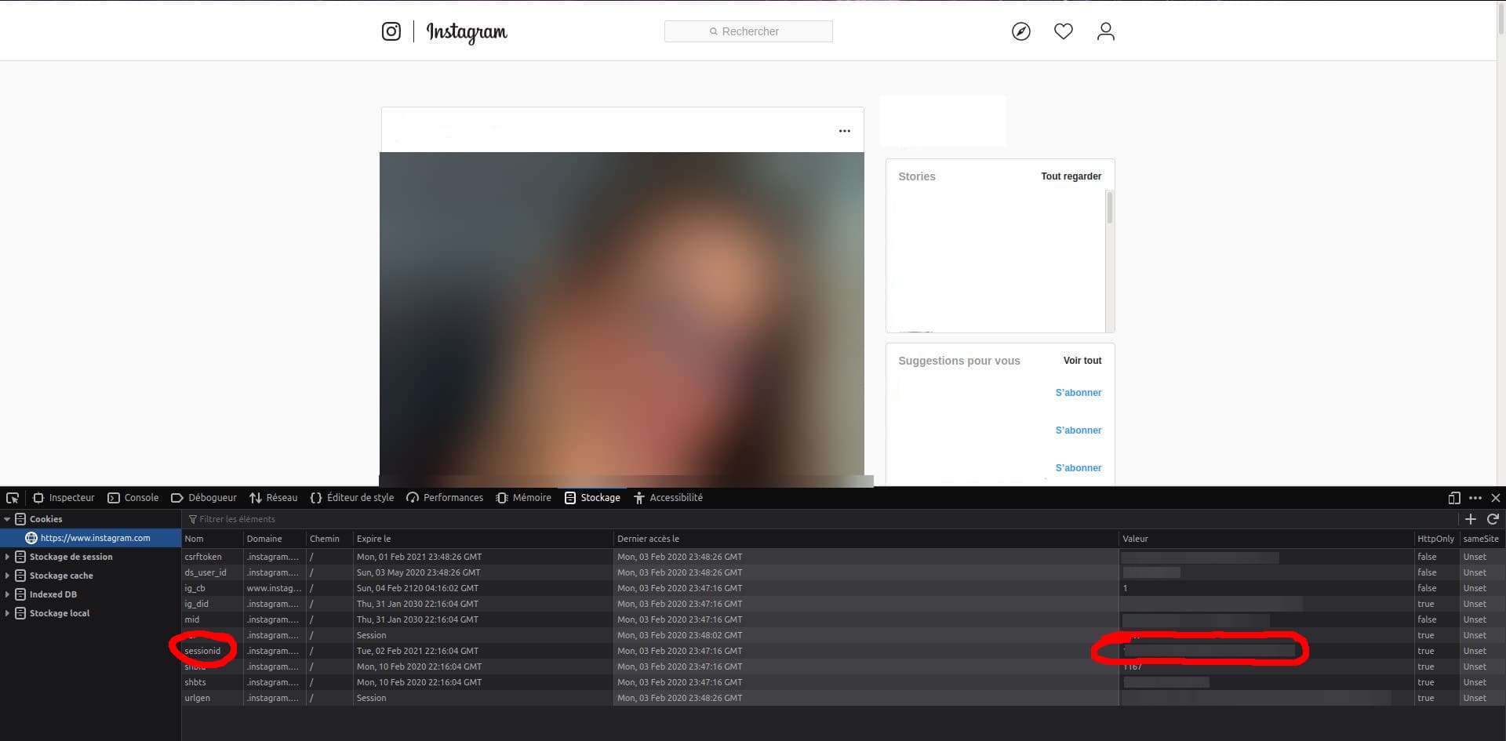Image resolution: width=1506 pixels, height=741 pixels.
Task: Click the Rechercher search field
Action: [748, 31]
